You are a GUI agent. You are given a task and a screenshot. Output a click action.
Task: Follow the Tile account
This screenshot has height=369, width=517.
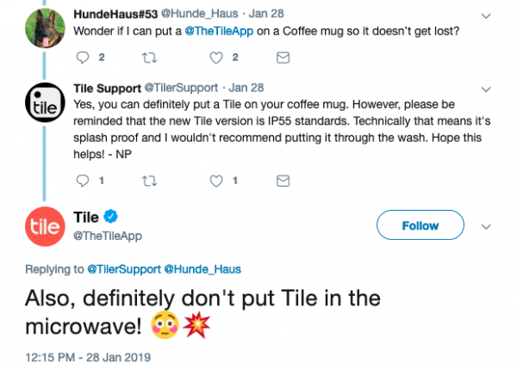(x=420, y=225)
